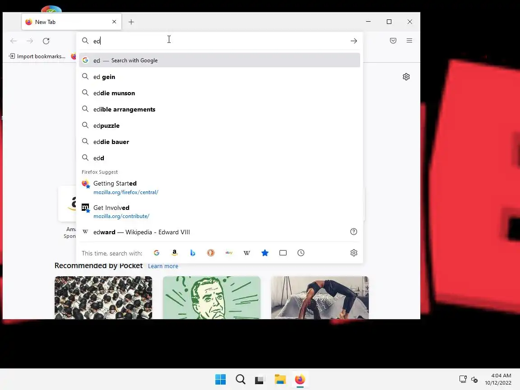Open the green cartoon man Pocket story
This screenshot has height=390, width=520.
(x=212, y=298)
